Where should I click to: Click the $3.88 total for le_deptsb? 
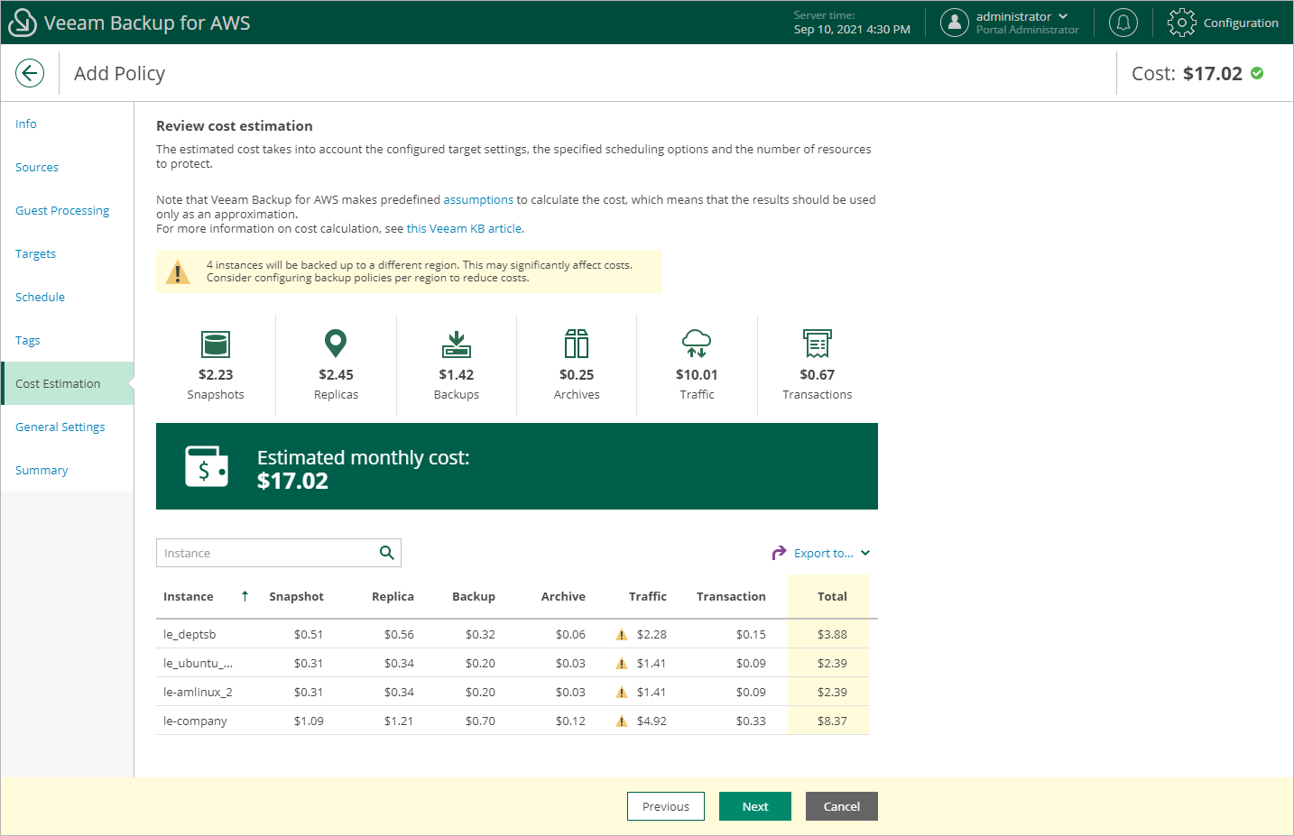pos(832,634)
